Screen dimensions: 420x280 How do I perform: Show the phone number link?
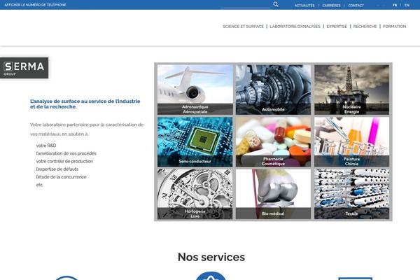[36, 5]
